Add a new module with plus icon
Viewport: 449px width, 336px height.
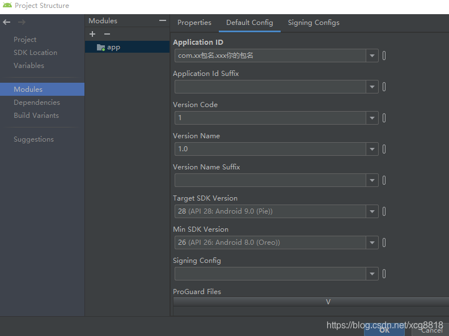pyautogui.click(x=92, y=34)
